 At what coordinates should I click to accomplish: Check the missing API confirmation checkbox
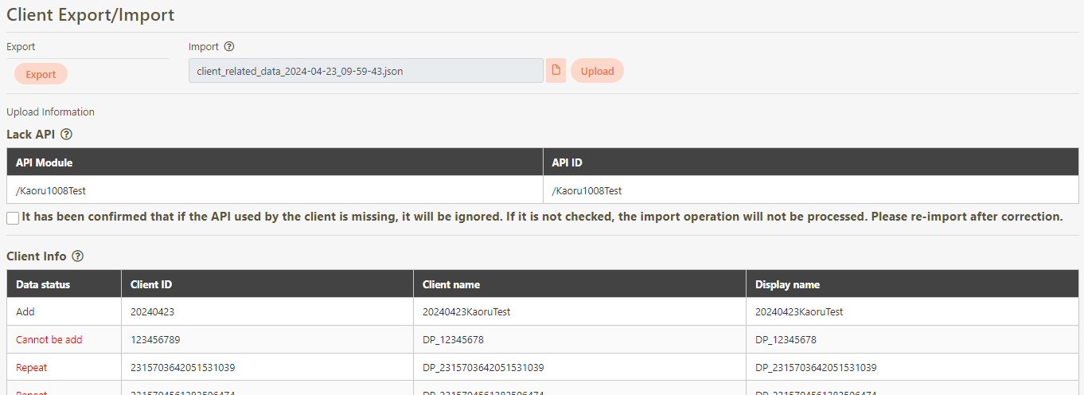(x=13, y=217)
